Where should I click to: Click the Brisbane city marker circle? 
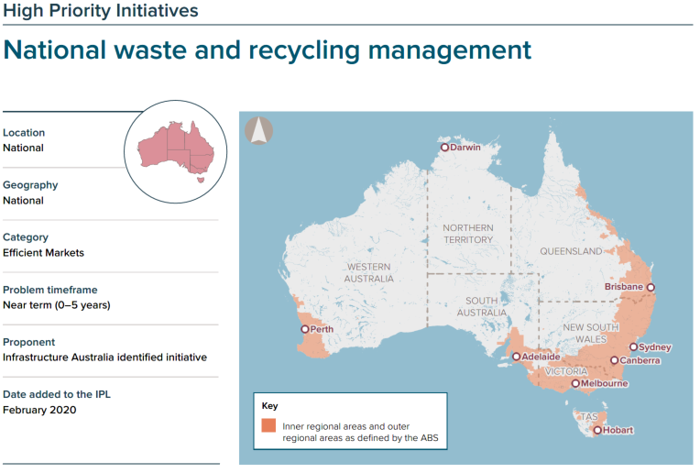point(651,287)
